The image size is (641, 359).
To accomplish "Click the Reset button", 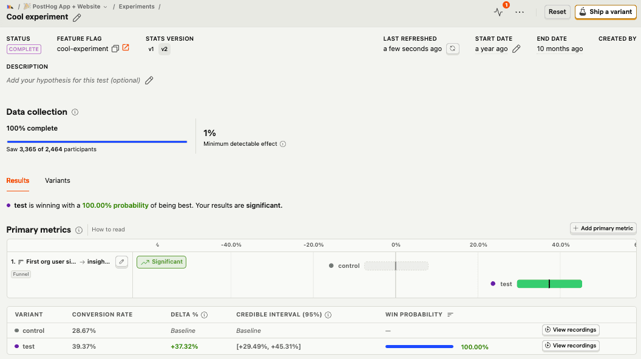I will (x=557, y=12).
